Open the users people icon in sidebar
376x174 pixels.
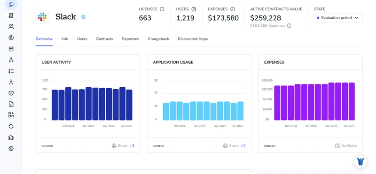[11, 27]
